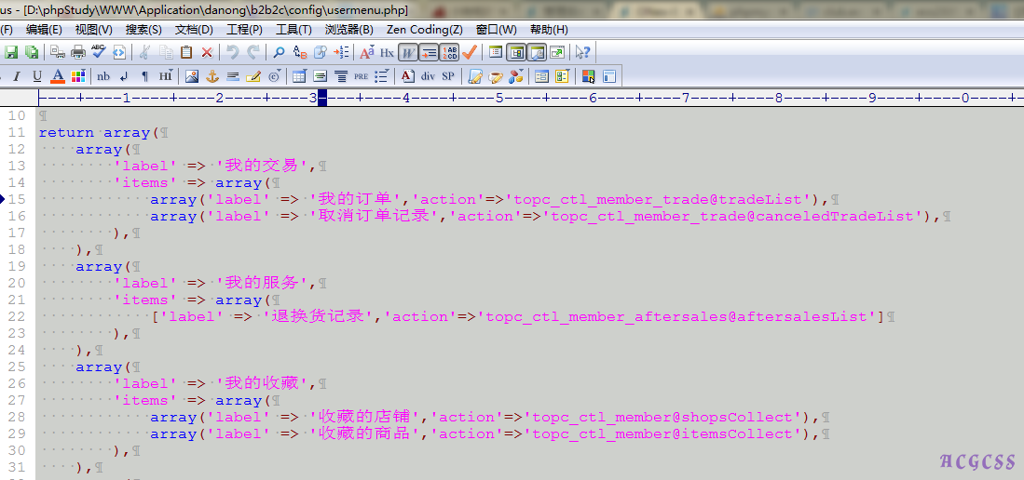This screenshot has width=1024, height=480.
Task: Open the multicolor color palette picker
Action: (x=78, y=76)
